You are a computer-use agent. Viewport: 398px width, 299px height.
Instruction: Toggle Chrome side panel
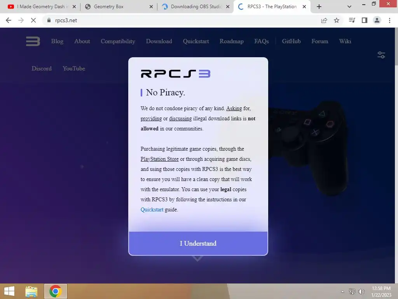click(365, 20)
